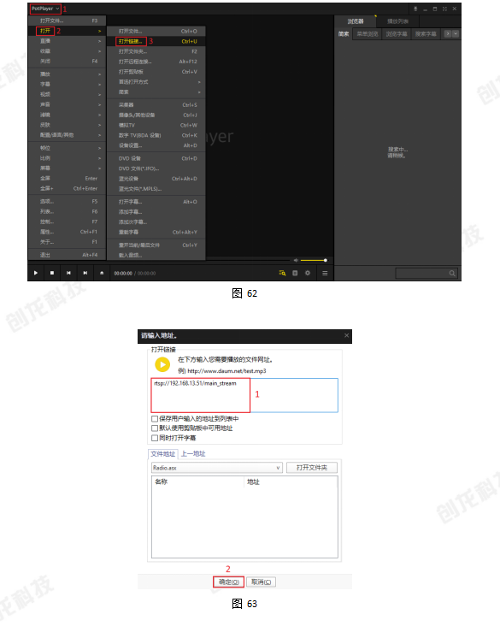This screenshot has height=626, width=500.
Task: Click the yellow playlist search icon
Action: (282, 273)
